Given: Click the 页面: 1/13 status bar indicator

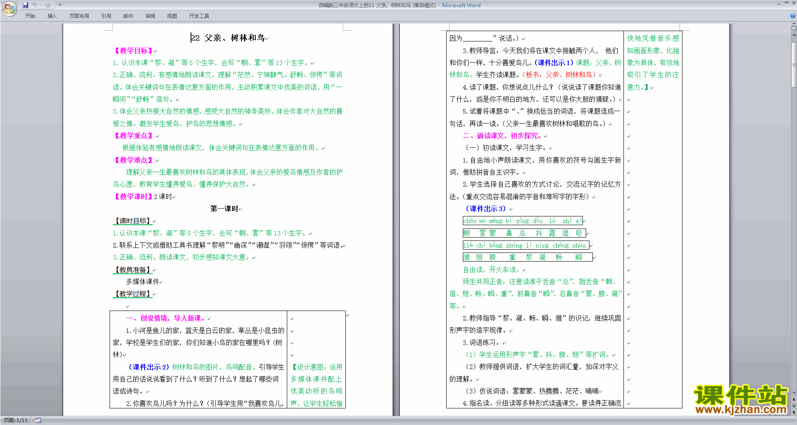Looking at the screenshot, I should tap(16, 420).
